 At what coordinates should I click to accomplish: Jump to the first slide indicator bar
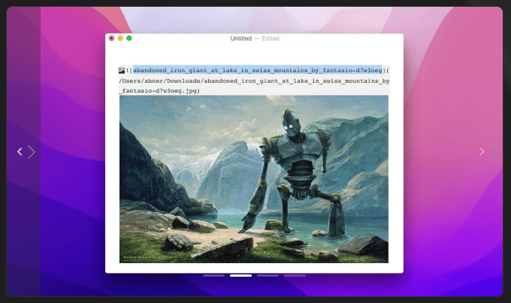click(213, 276)
